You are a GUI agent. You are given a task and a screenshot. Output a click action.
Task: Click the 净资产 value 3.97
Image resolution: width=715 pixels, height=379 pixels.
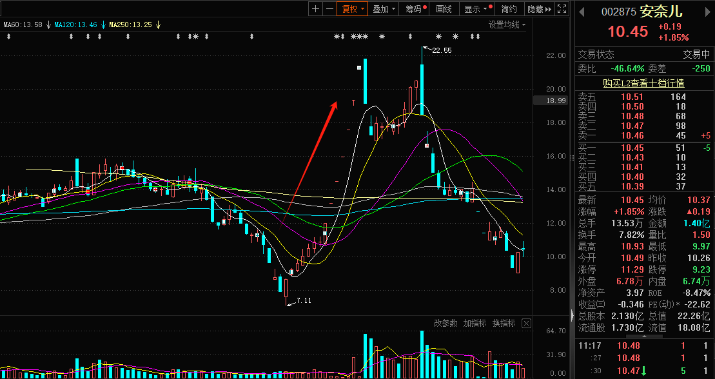point(635,293)
